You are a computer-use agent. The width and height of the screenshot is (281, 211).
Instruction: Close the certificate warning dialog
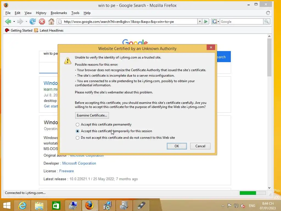tap(211, 47)
